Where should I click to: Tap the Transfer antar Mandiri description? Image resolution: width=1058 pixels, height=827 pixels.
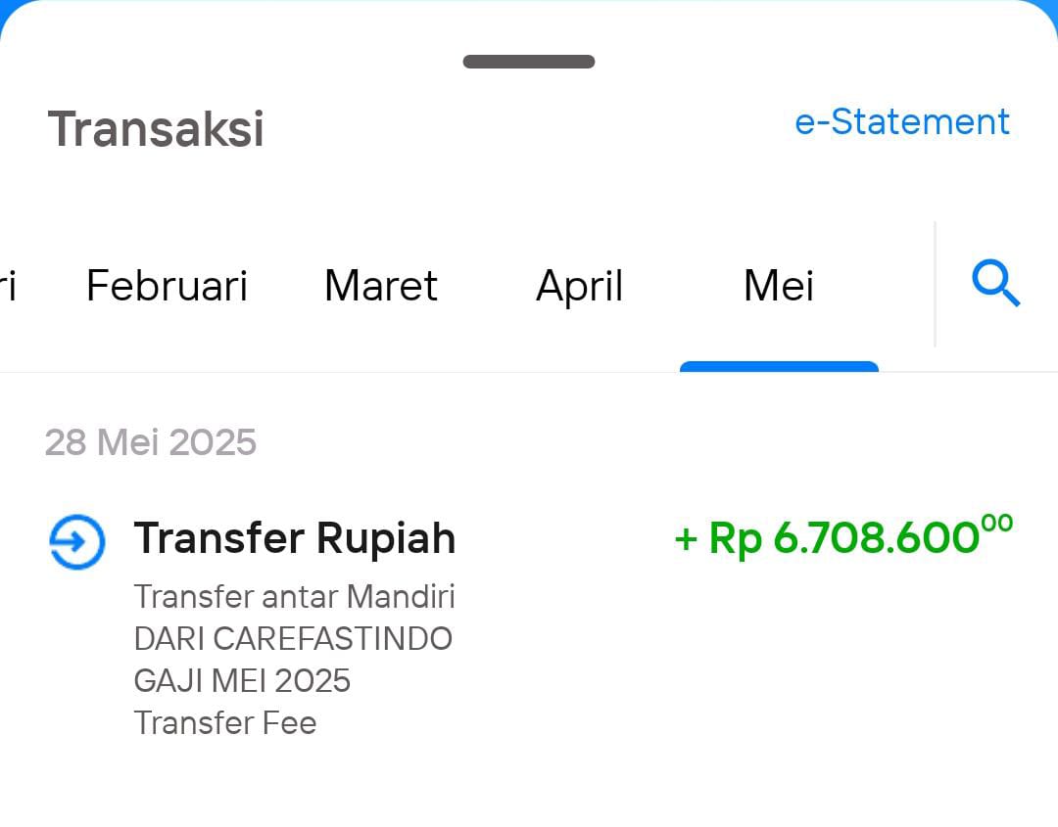coord(295,596)
